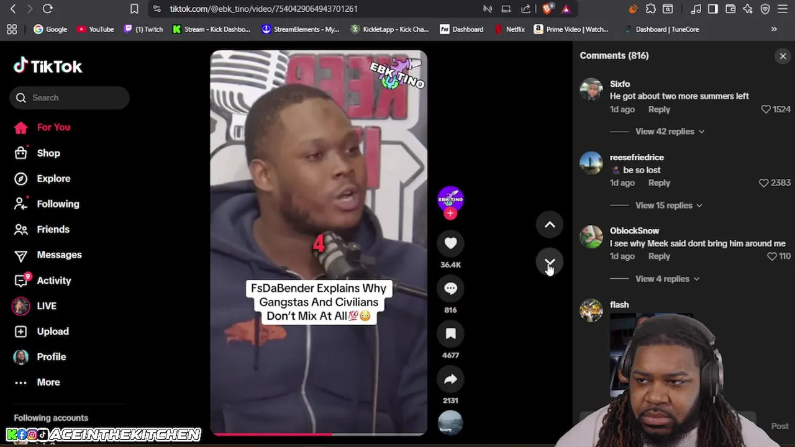Image resolution: width=795 pixels, height=447 pixels.
Task: Like reesefriedrice's comment heart
Action: click(x=764, y=183)
